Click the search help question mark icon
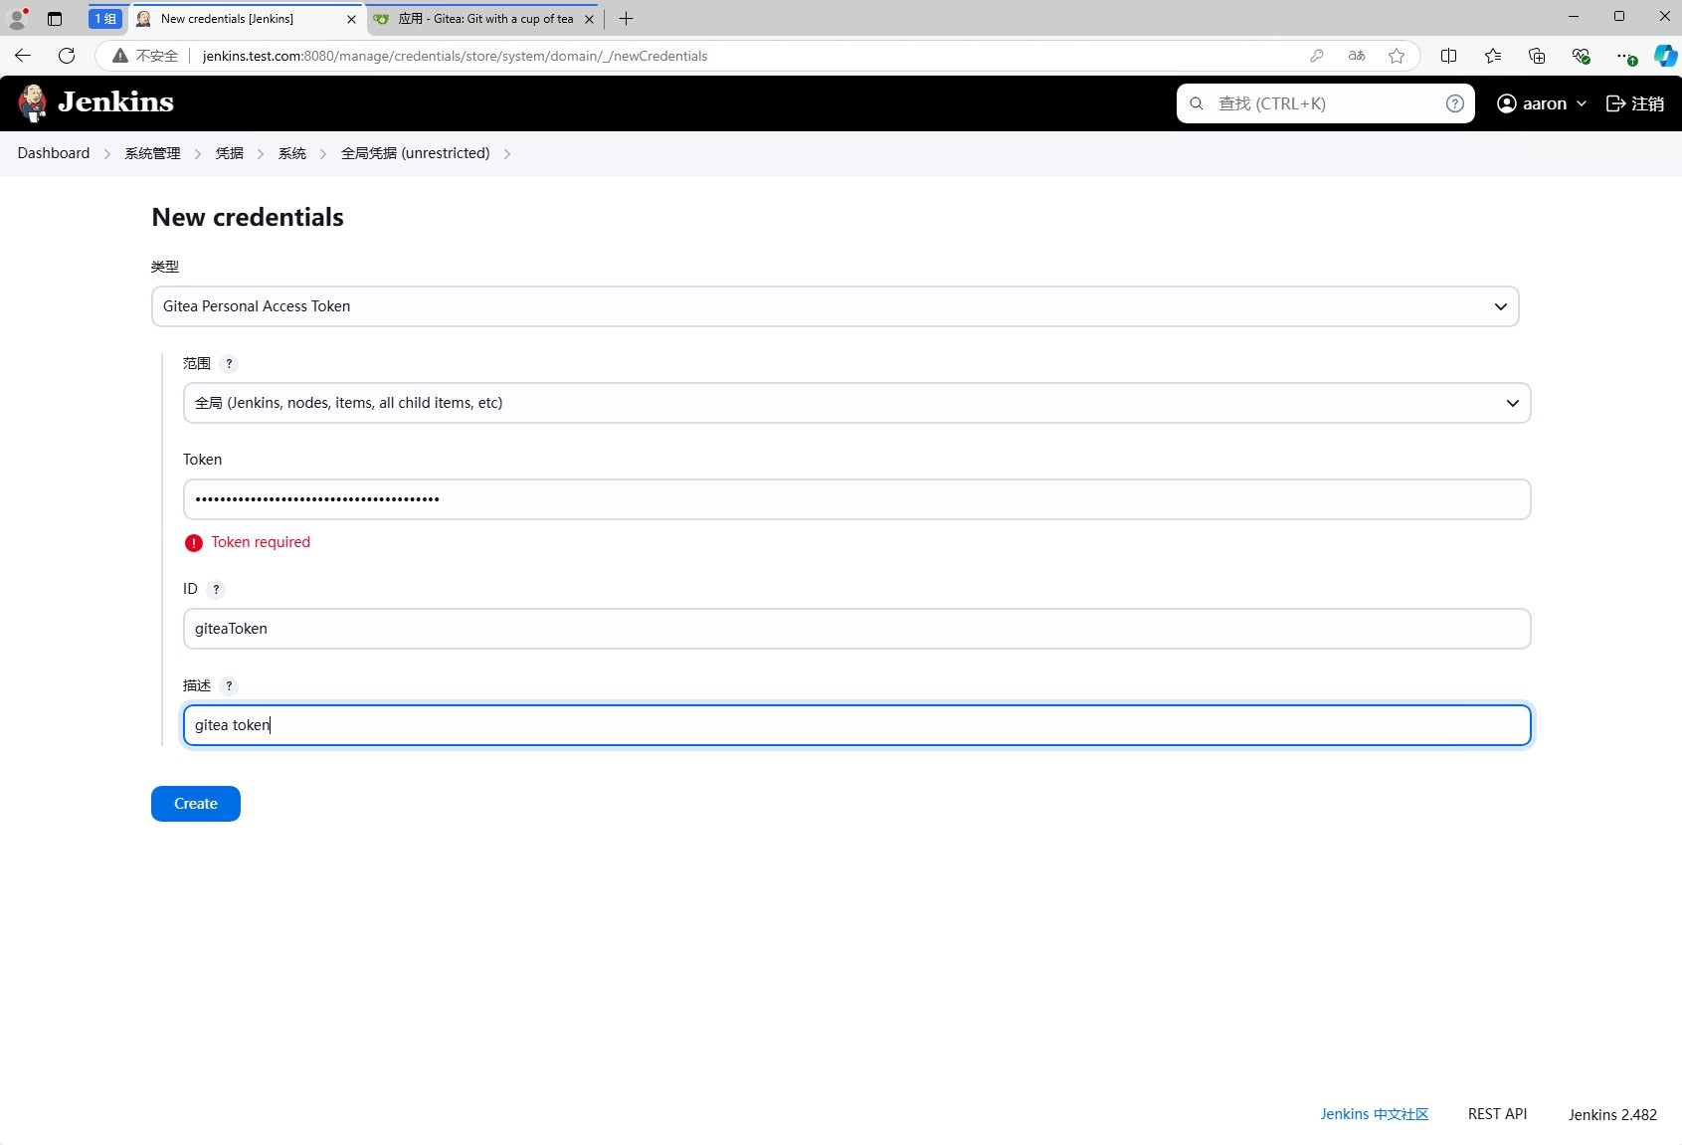Screen dimensions: 1682x1145 (x=1454, y=103)
